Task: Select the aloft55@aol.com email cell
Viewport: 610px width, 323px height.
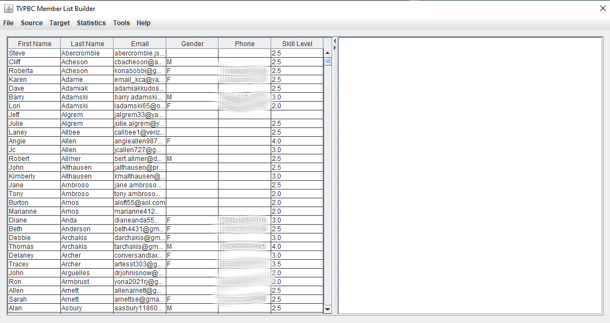Action: click(x=139, y=203)
